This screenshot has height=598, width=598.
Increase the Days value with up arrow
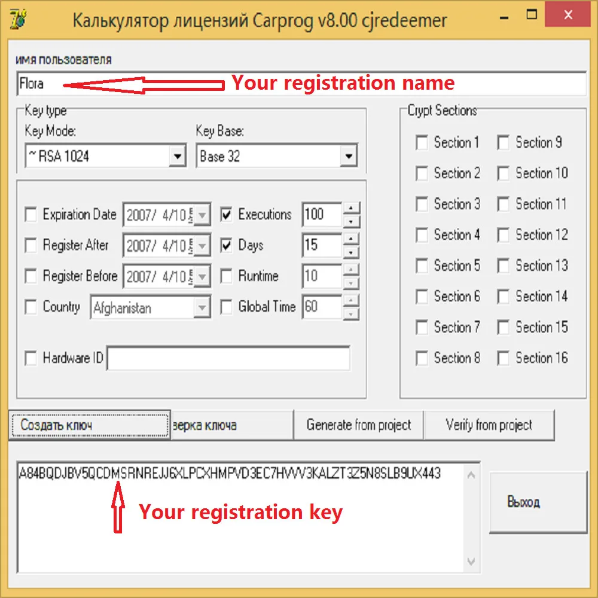351,239
